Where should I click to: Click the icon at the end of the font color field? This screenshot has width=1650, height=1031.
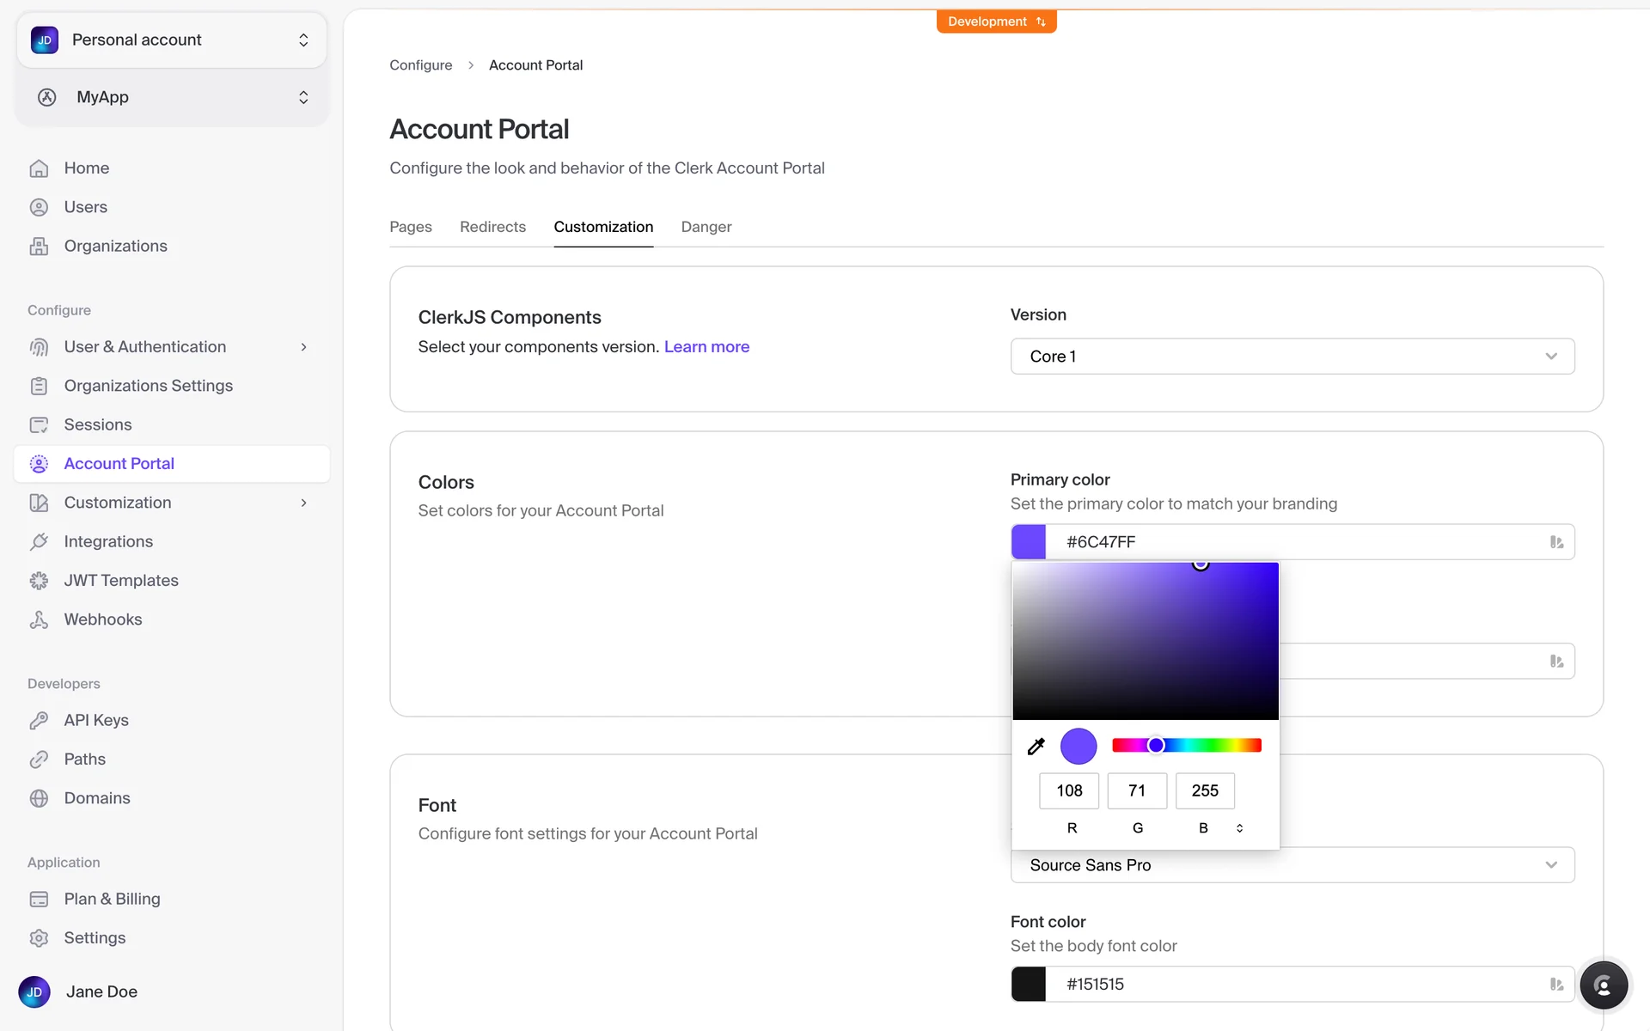tap(1555, 985)
